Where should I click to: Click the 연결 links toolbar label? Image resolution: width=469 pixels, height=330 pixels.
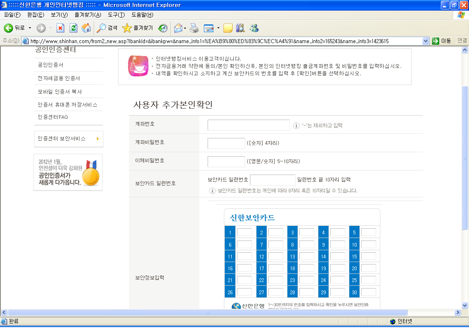[462, 41]
